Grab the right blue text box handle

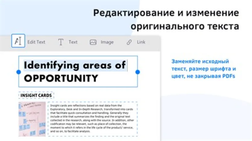pos(138,72)
